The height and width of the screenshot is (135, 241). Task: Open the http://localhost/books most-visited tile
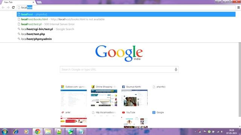[104, 119]
